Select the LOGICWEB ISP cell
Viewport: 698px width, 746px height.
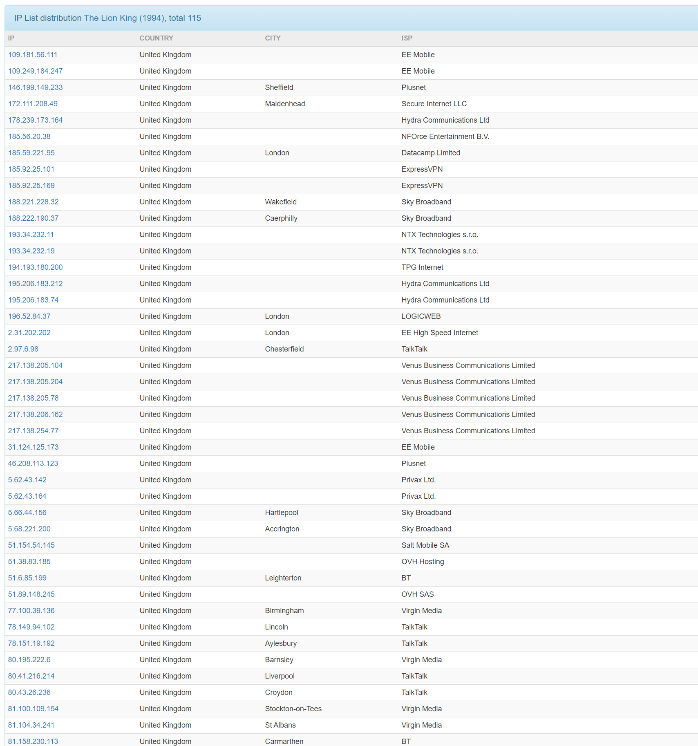click(421, 316)
